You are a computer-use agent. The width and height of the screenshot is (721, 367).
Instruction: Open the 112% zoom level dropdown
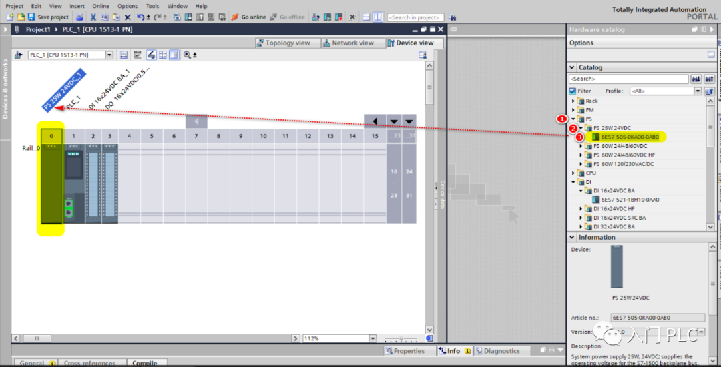[373, 338]
